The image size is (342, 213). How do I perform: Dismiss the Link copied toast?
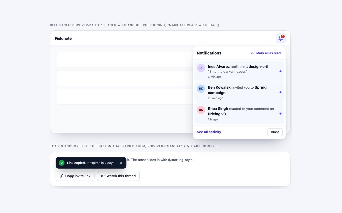(121, 163)
